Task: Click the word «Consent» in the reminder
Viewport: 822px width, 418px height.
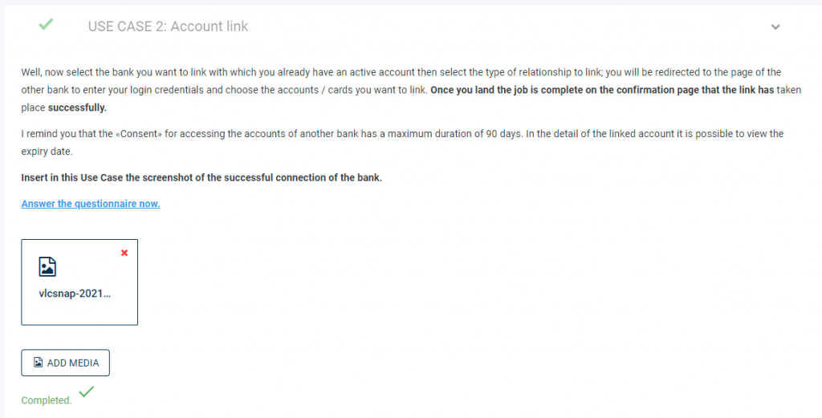Action: [138, 133]
